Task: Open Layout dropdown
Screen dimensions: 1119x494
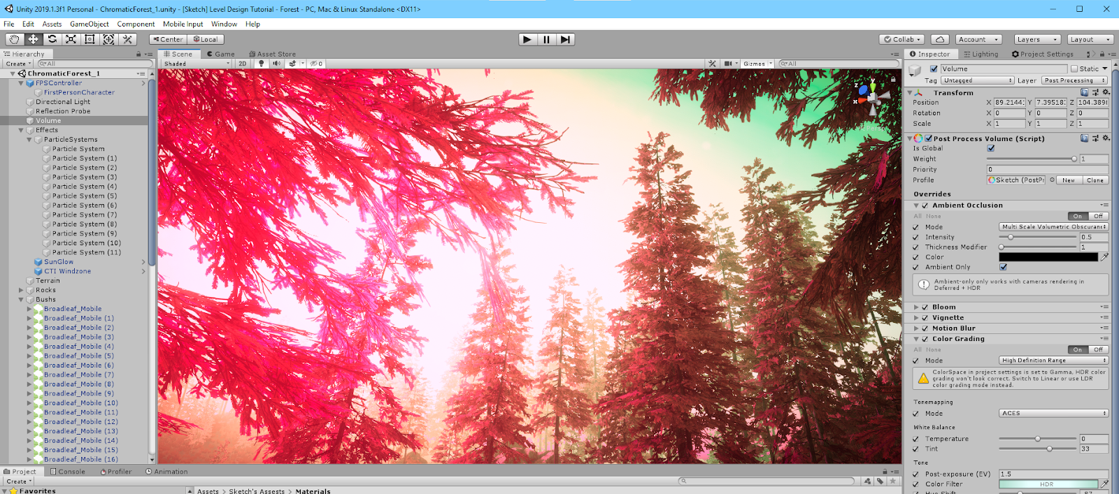Action: tap(1090, 39)
